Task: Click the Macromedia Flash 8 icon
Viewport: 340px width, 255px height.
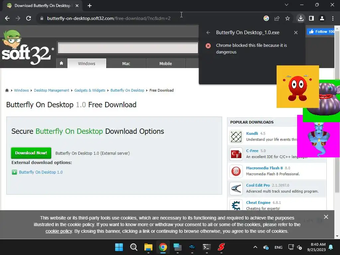Action: tap(236, 171)
